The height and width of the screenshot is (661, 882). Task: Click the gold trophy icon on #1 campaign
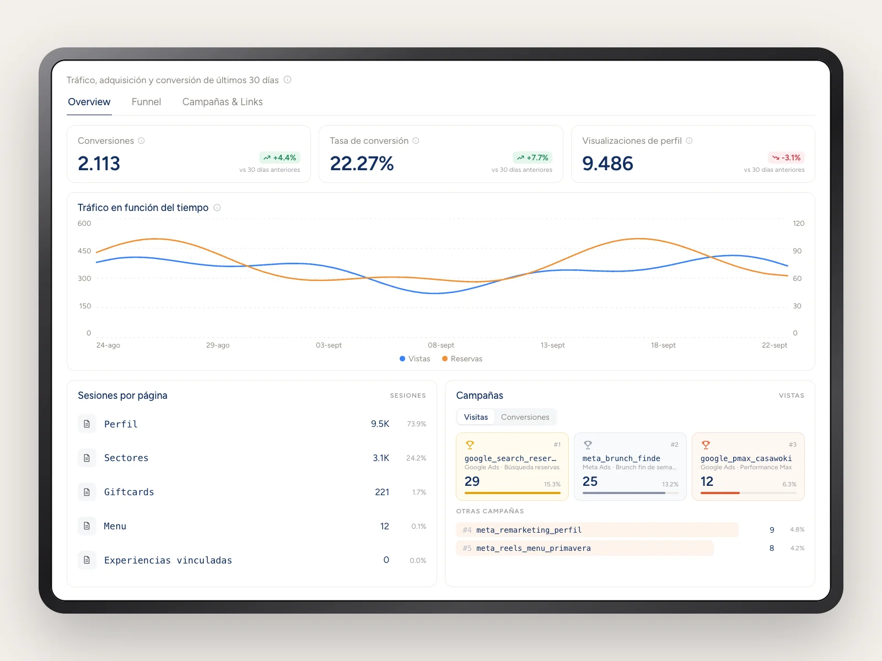[x=470, y=445]
